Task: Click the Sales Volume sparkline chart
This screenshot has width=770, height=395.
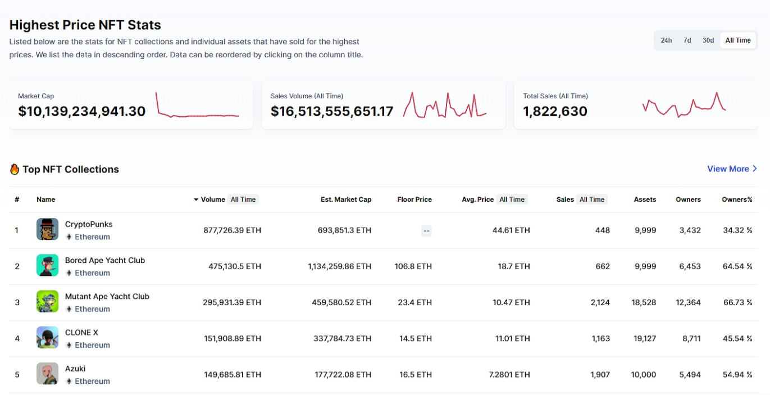Action: coord(444,105)
